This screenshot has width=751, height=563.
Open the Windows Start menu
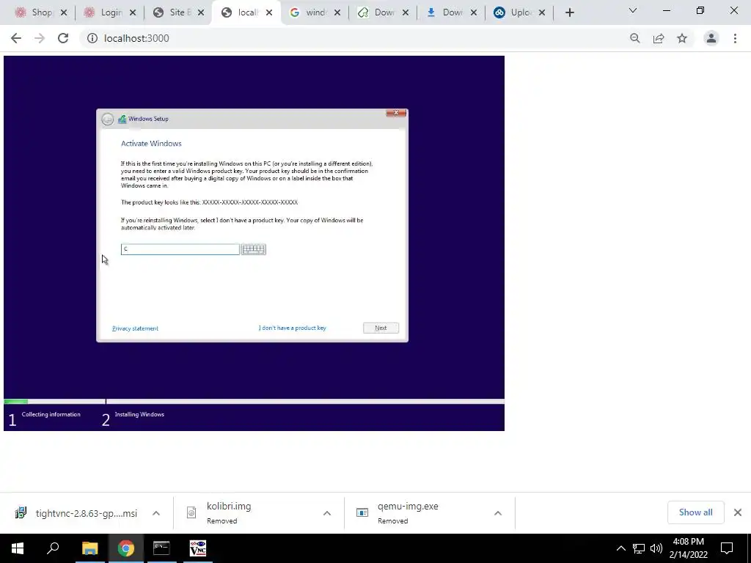point(18,548)
